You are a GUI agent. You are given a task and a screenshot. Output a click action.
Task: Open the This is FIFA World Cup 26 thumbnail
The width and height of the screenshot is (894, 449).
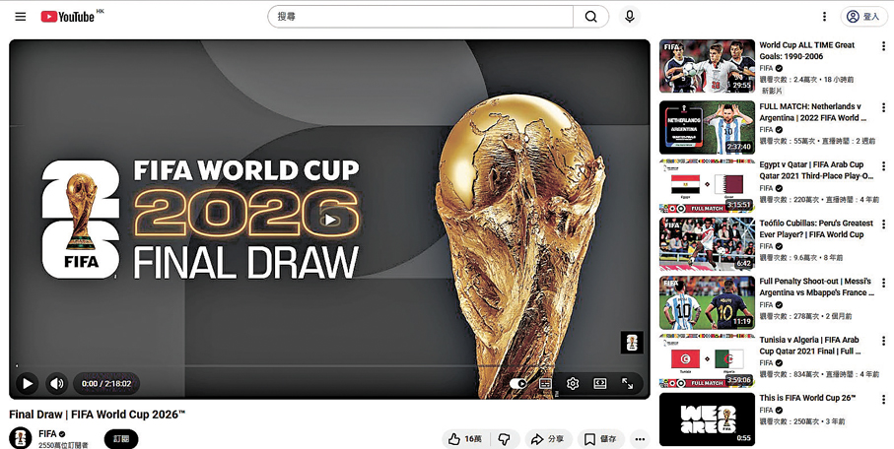coord(707,419)
